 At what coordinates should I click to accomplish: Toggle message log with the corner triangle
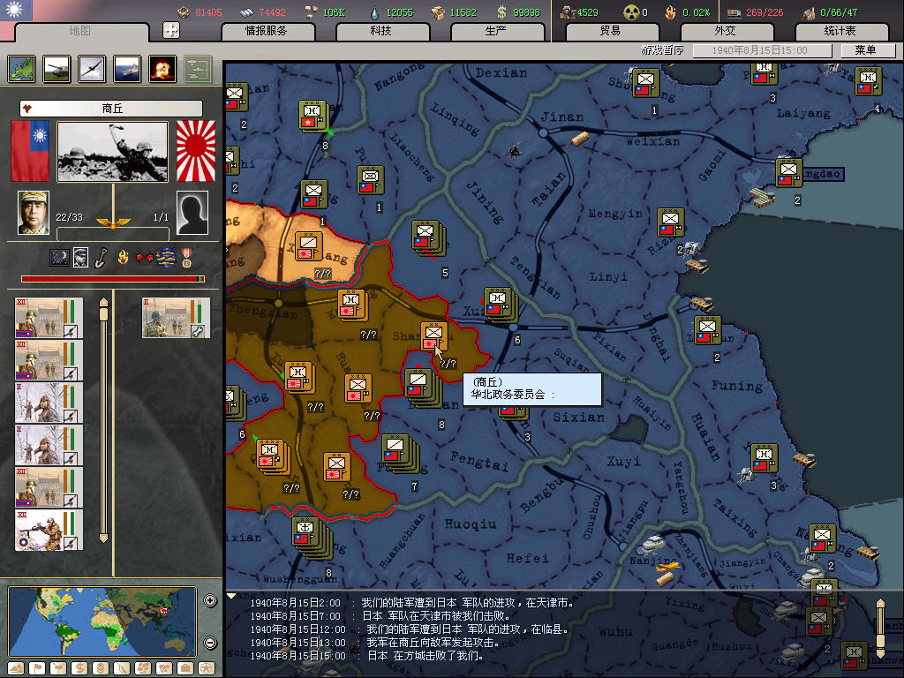231,596
